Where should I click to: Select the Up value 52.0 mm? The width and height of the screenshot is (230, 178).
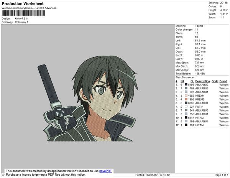(x=200, y=48)
